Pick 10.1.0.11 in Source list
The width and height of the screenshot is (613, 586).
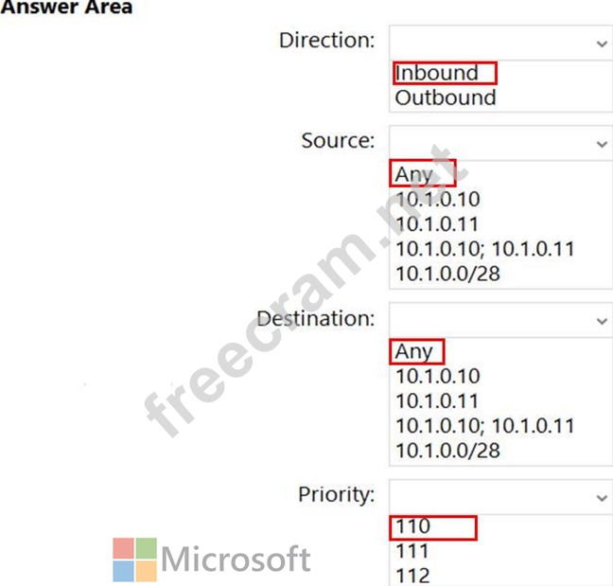437,224
